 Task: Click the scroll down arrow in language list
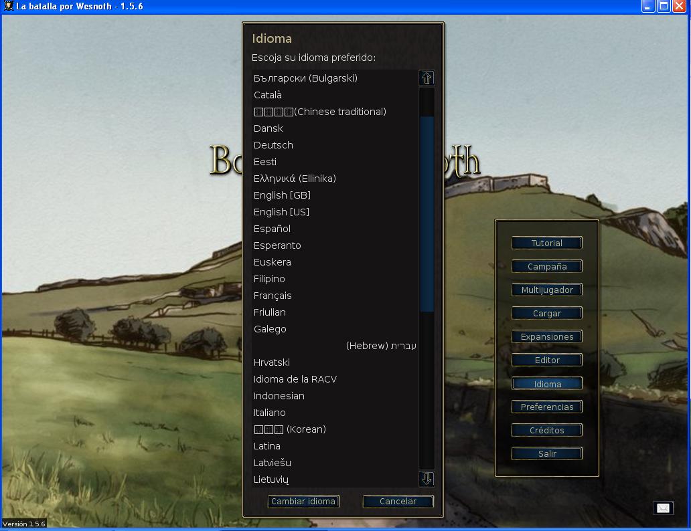427,479
